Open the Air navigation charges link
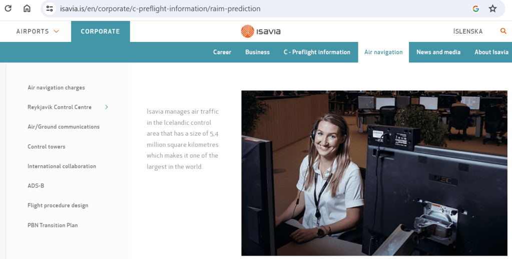 pyautogui.click(x=56, y=87)
